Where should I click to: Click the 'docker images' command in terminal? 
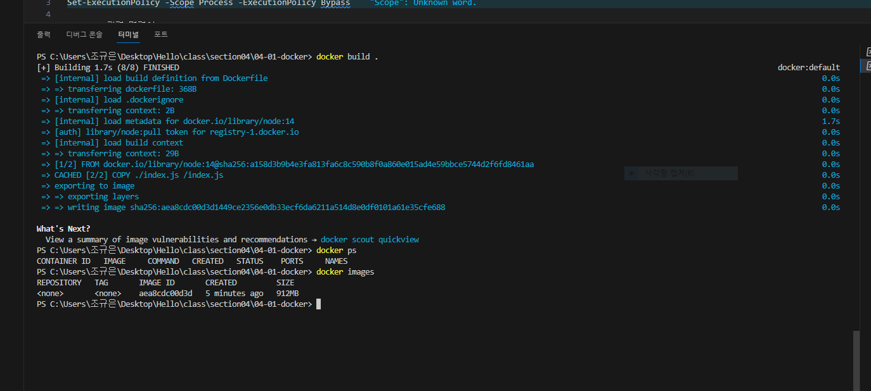tap(345, 272)
